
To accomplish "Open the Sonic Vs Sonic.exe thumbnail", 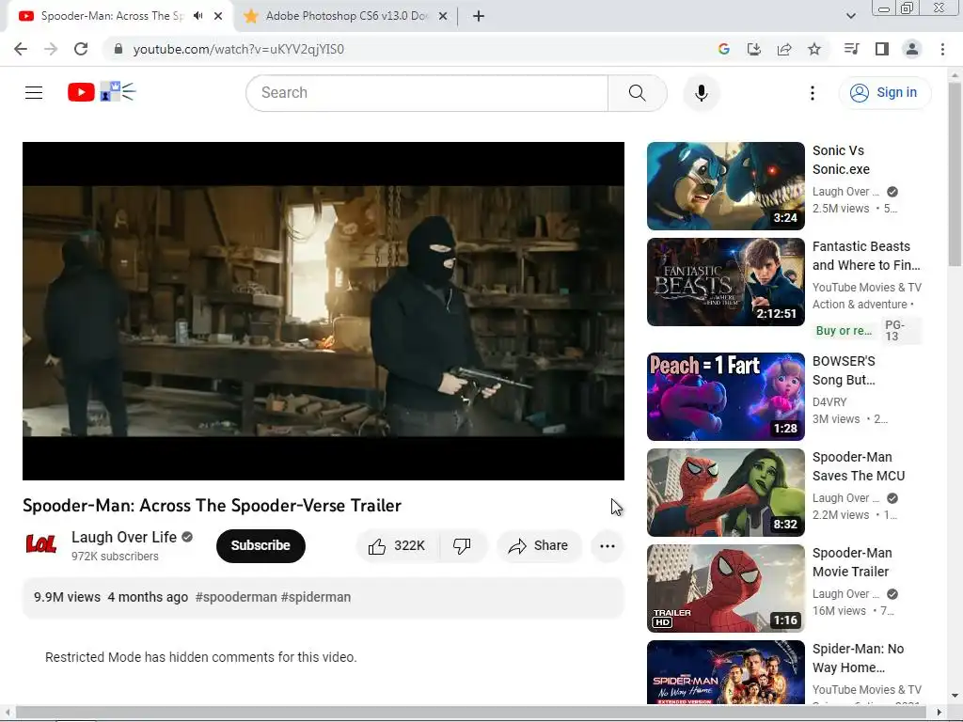I will pos(725,186).
